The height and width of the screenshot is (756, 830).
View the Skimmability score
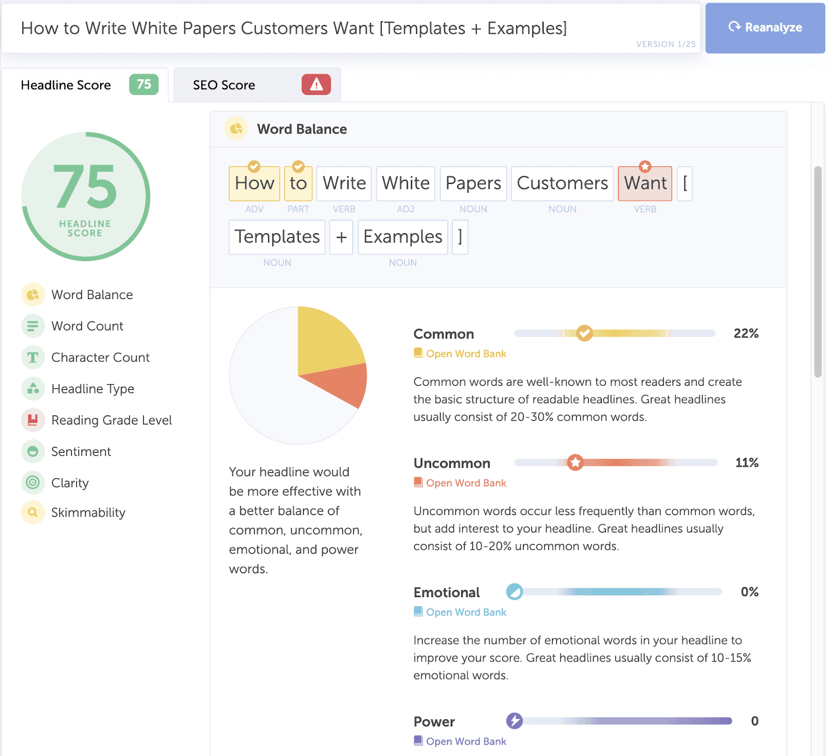tap(88, 512)
